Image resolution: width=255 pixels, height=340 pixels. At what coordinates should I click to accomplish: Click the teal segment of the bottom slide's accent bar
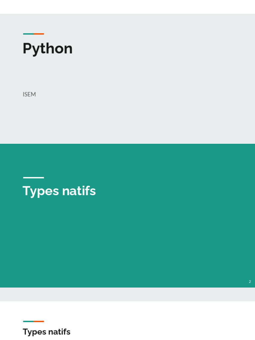(28, 321)
